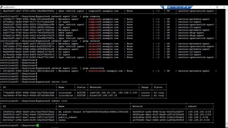Screen dimensions: 228x128
Task: Click server ID '779a4d96-80d7-465b-96e8-0ac7f24cc6d4'
Action: tap(28, 93)
